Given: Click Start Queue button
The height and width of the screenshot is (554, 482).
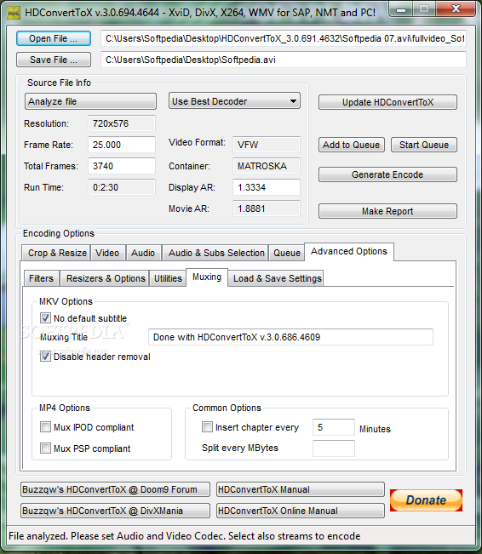Looking at the screenshot, I should (x=424, y=145).
